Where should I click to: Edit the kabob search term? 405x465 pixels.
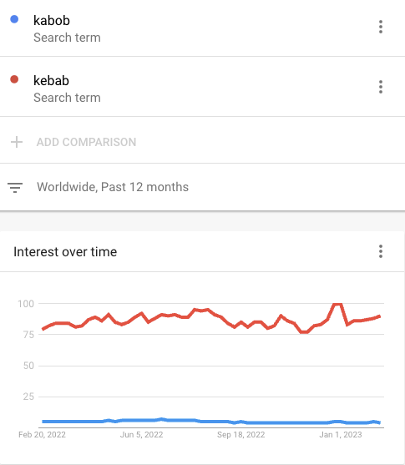tap(52, 21)
